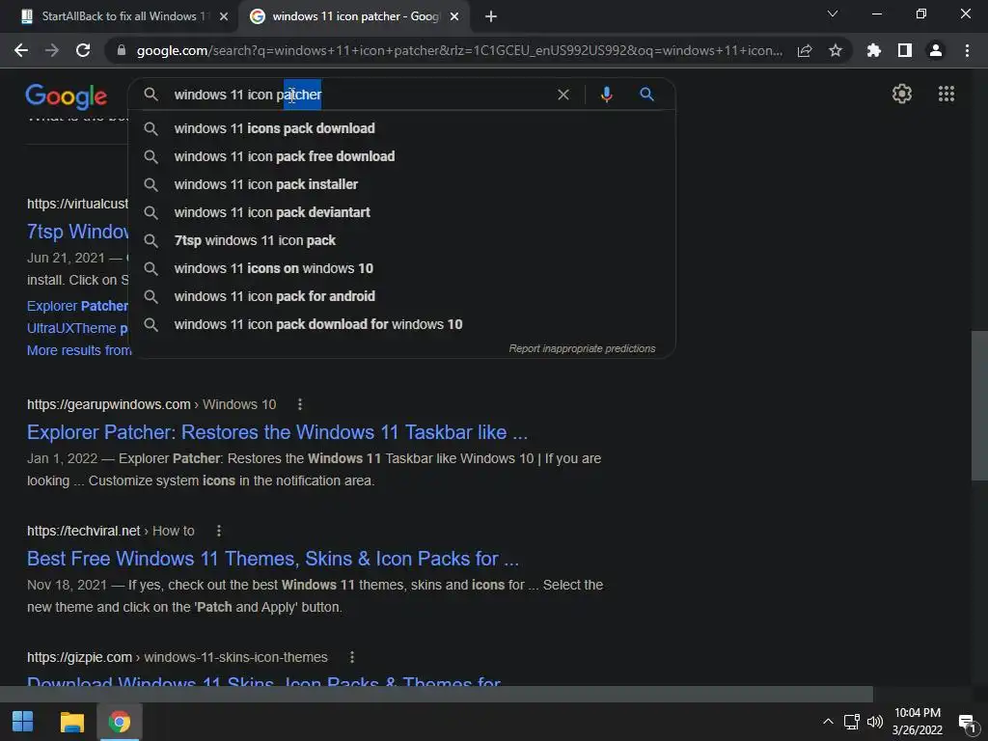Click the techviral.net breadcrumb URL
988x741 pixels.
click(110, 532)
